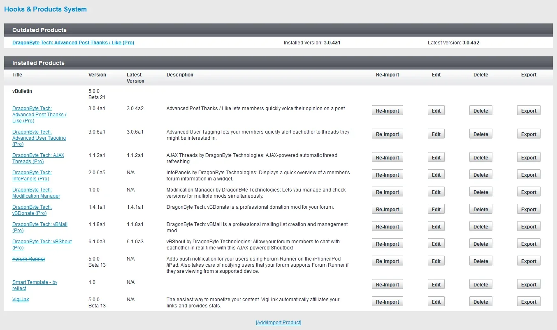Edit the Modification Manager product
The image size is (557, 330).
[x=436, y=192]
